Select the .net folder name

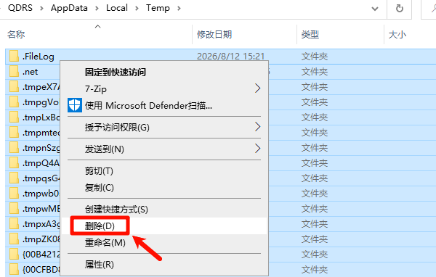coord(30,72)
